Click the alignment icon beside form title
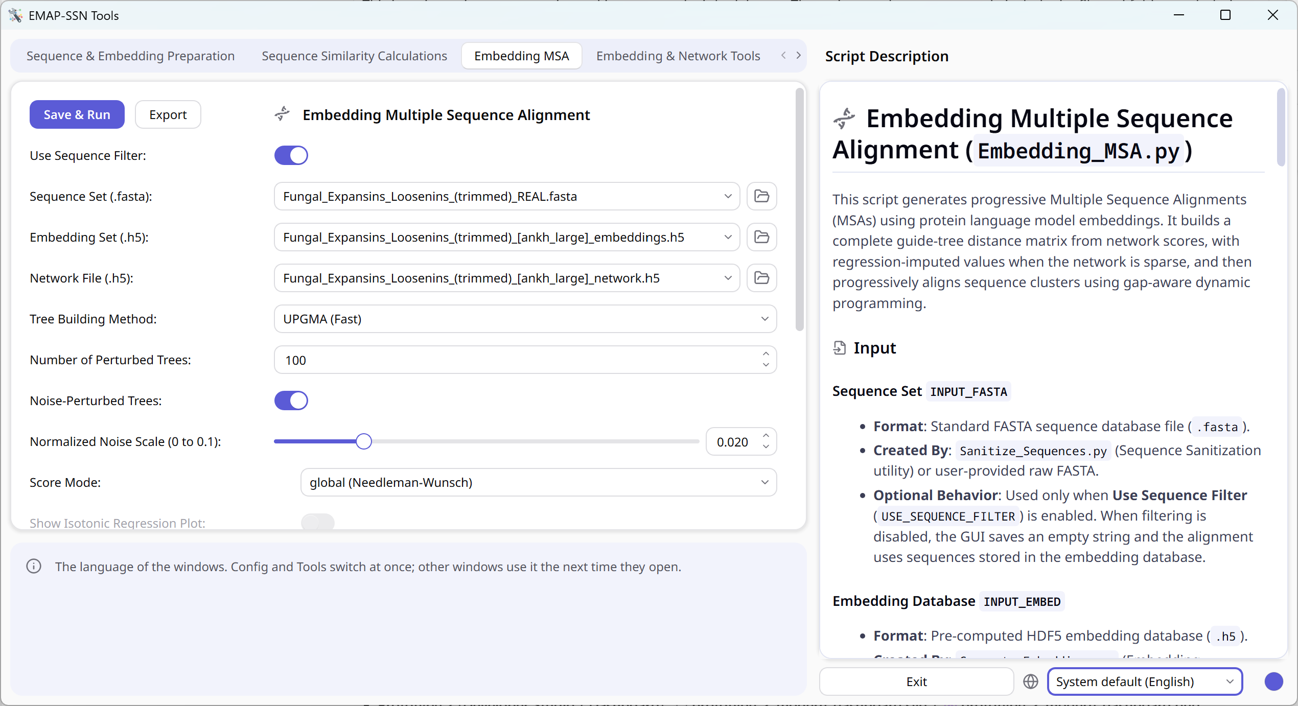 [x=282, y=114]
